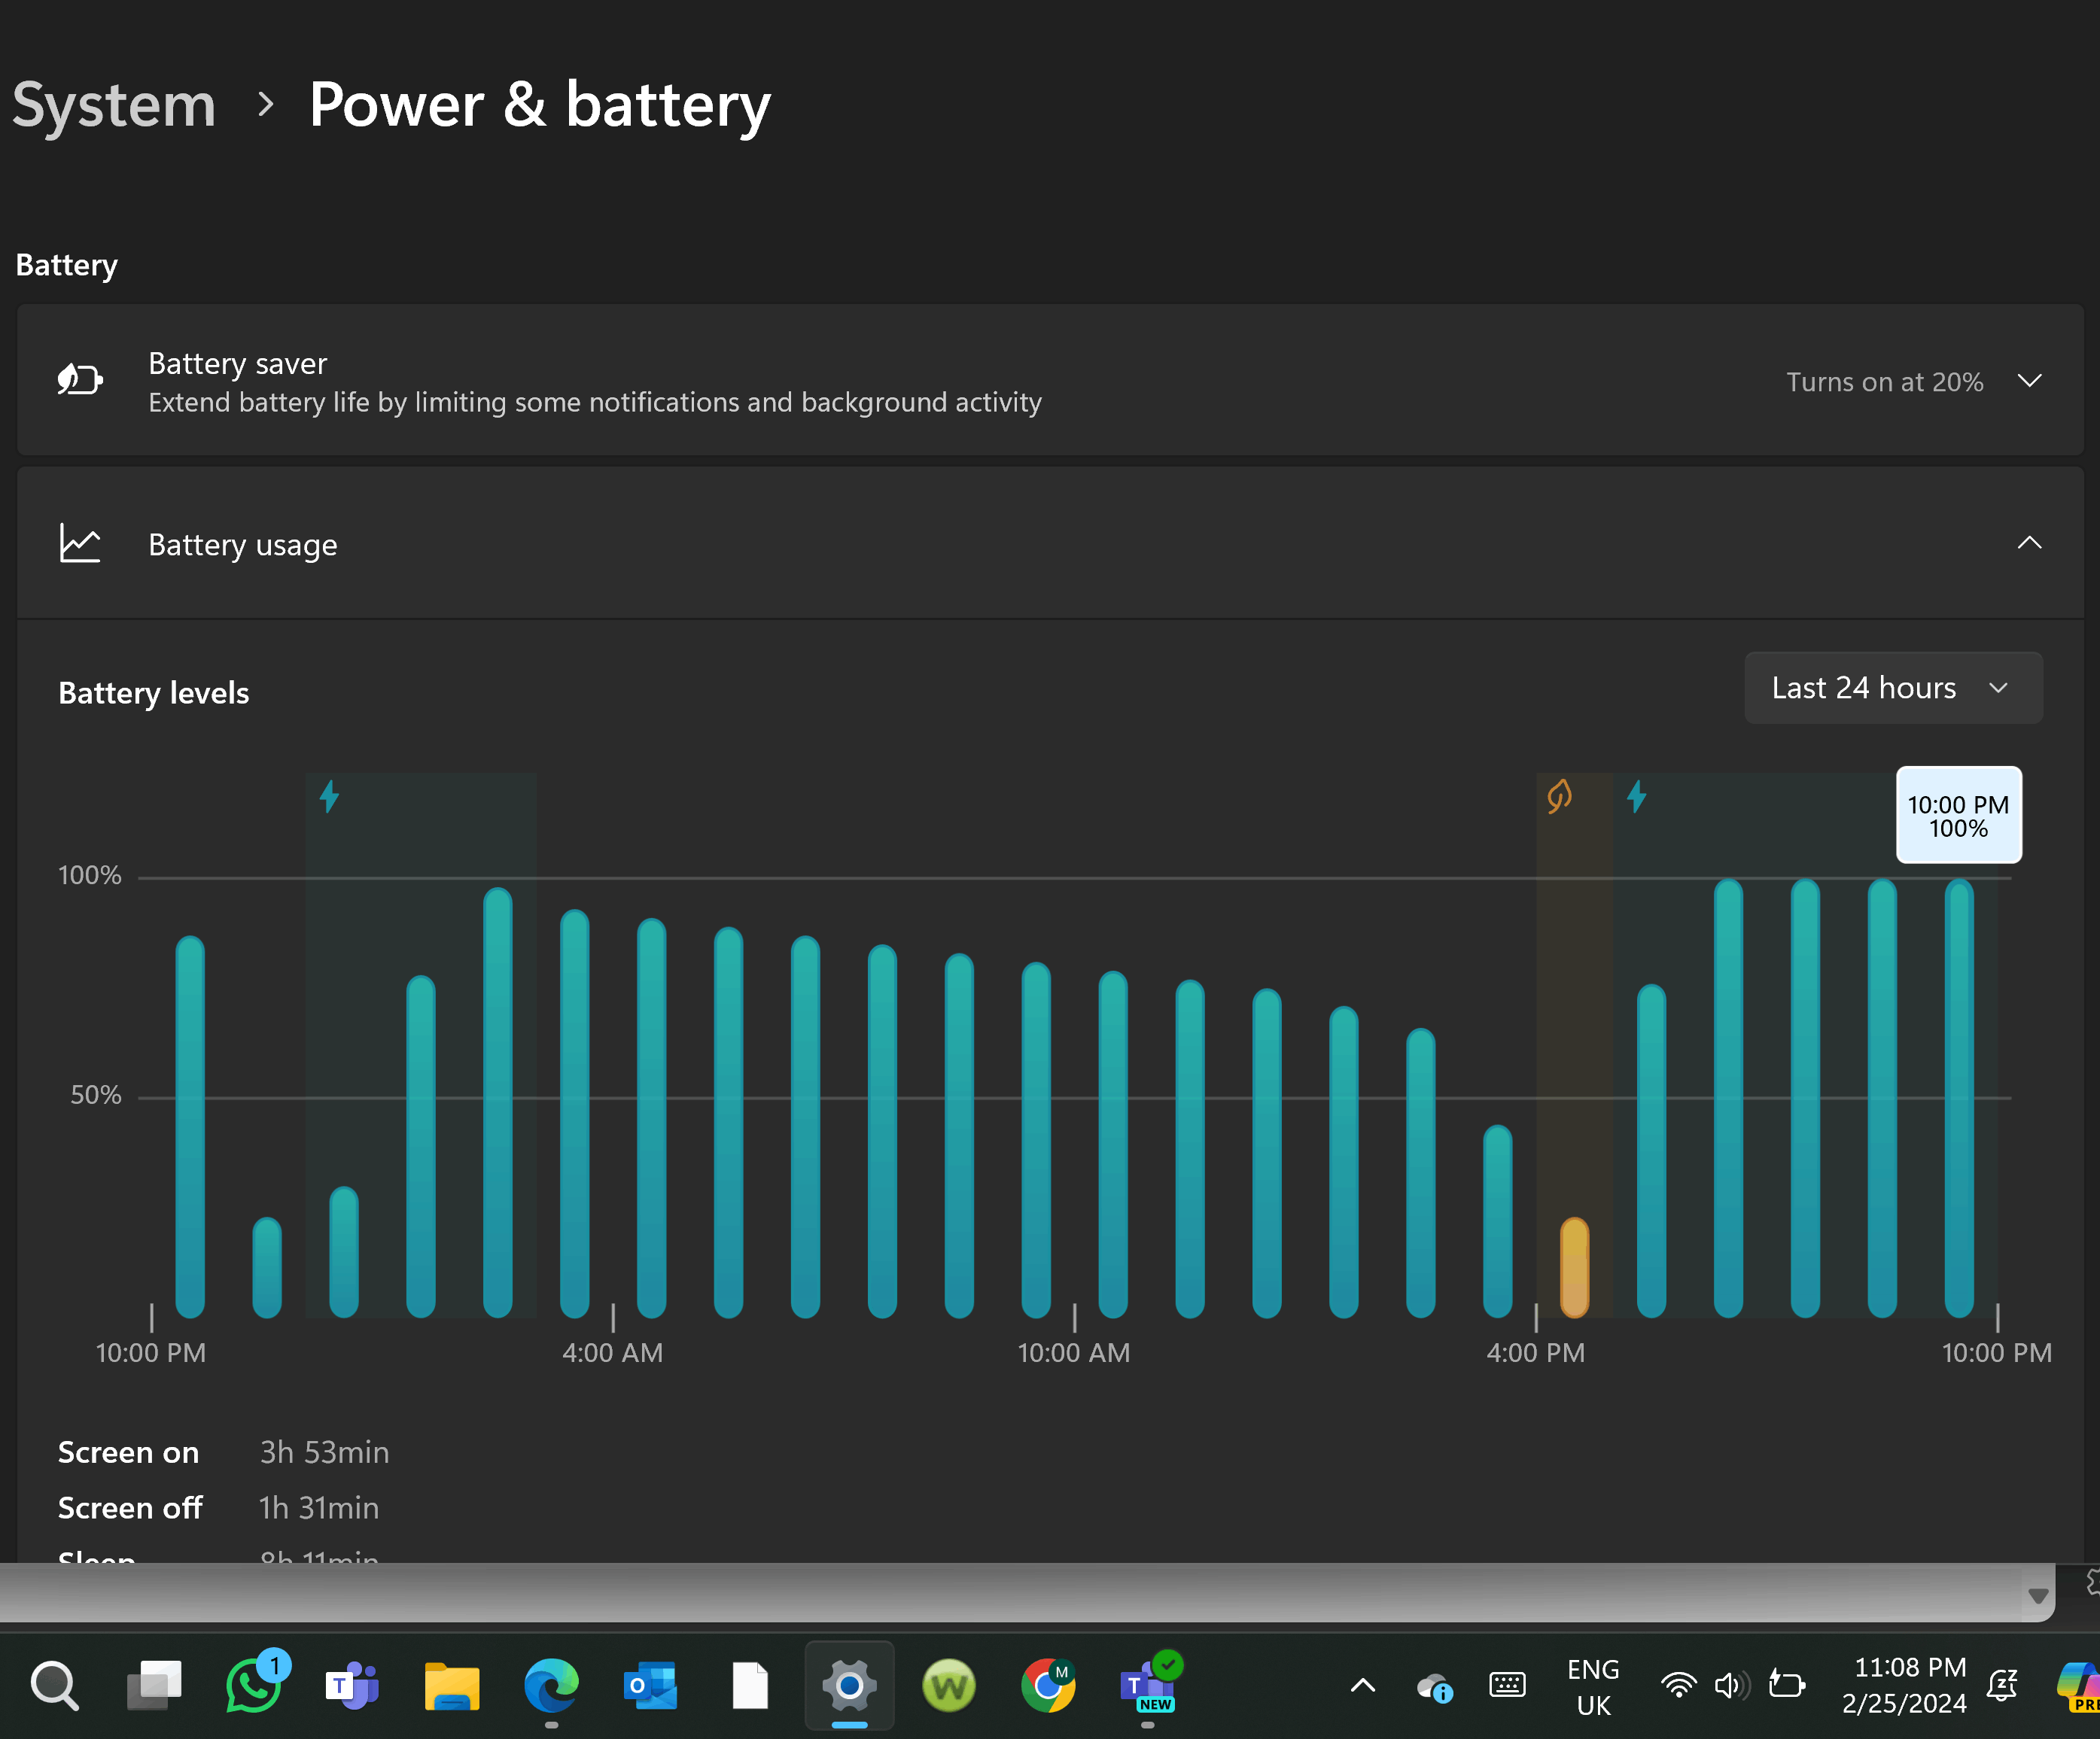Open File Explorer folder icon
Image resolution: width=2100 pixels, height=1739 pixels.
(x=451, y=1686)
